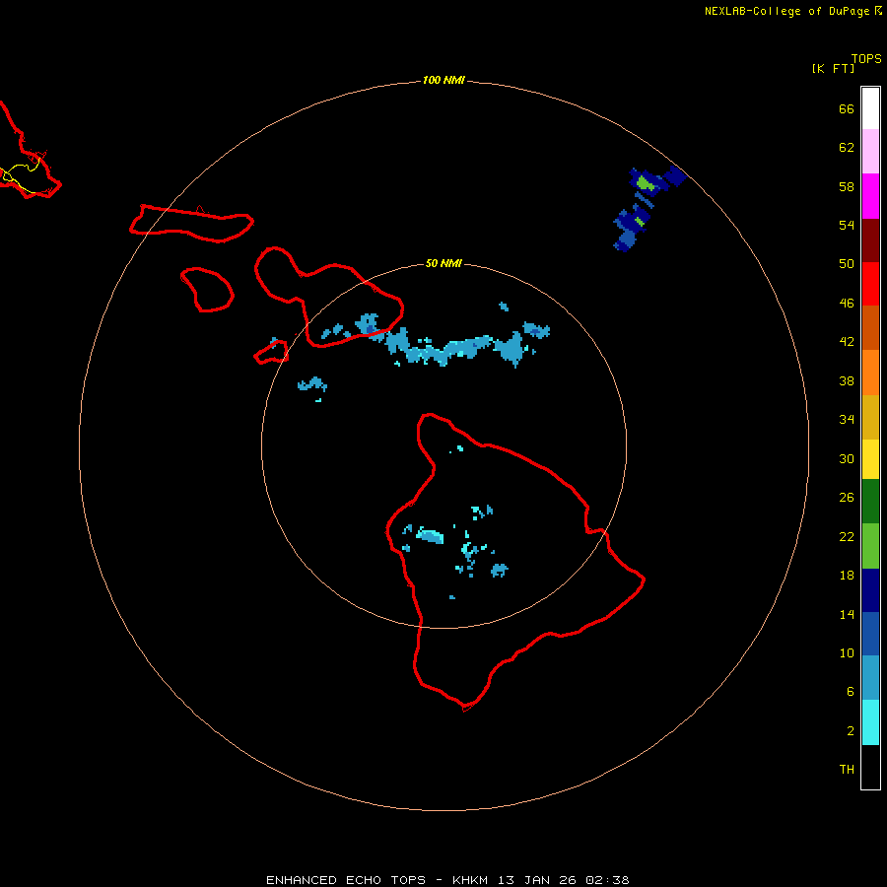Select the cyan legend swatch near 2
This screenshot has height=887, width=887.
[870, 722]
